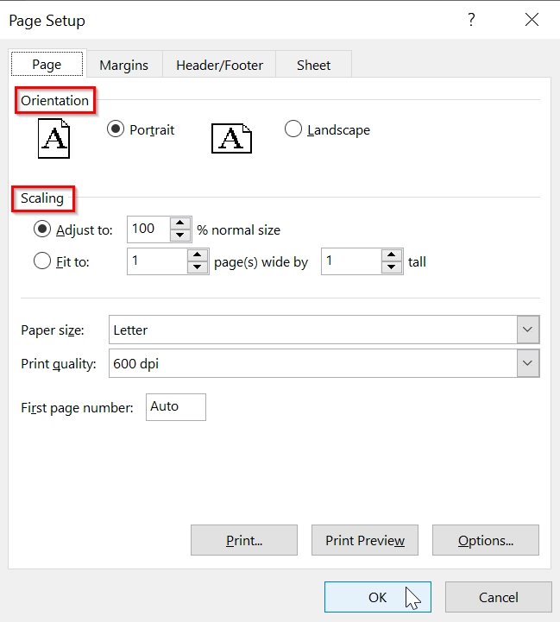Image resolution: width=560 pixels, height=622 pixels.
Task: Open the Print quality dropdown arrow
Action: tap(528, 363)
